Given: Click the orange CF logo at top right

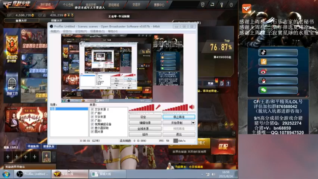Looking at the screenshot, I should pos(246,8).
